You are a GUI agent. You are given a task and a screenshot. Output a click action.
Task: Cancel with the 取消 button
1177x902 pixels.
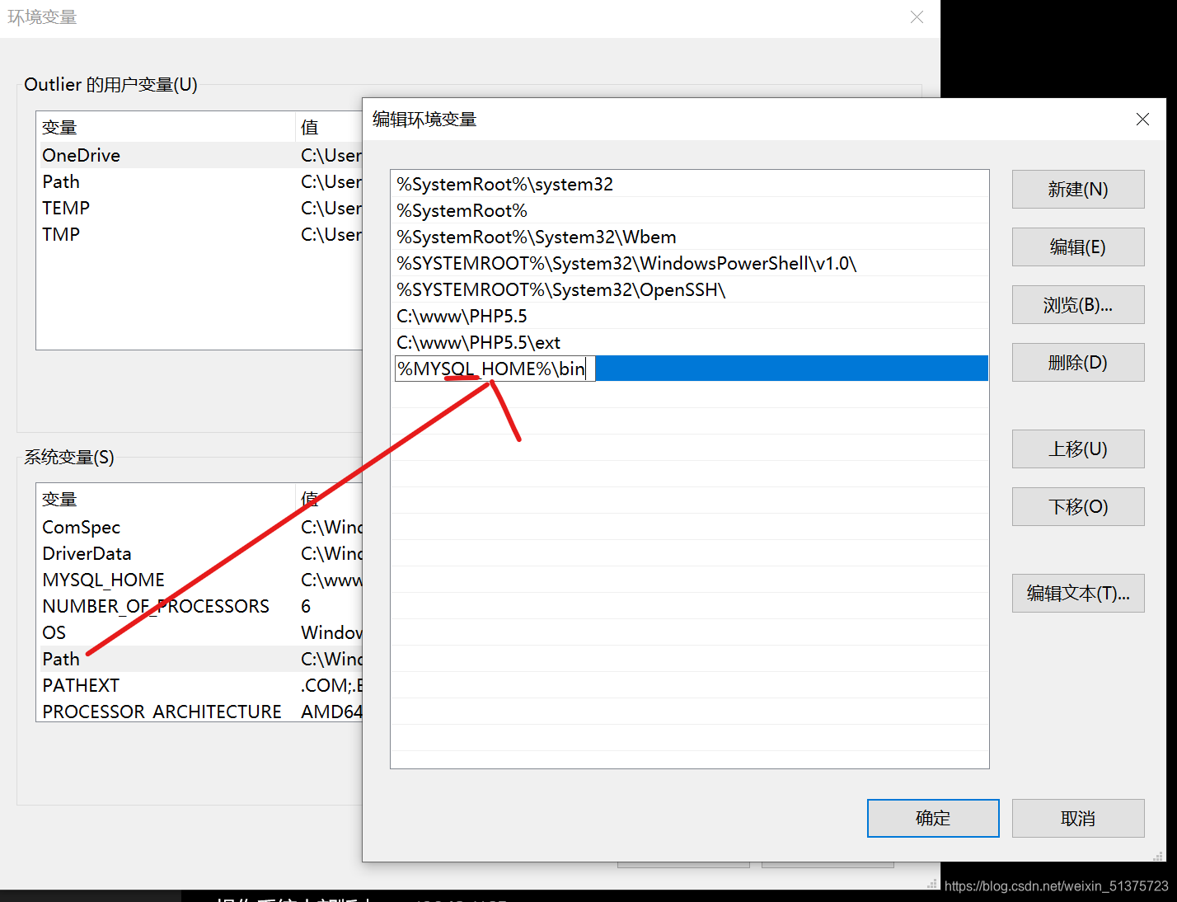click(1078, 818)
